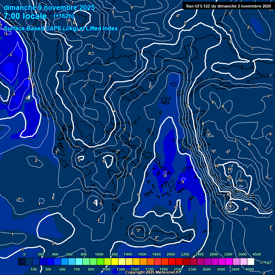Click the "(+162h)" forecast offset label
The width and height of the screenshot is (275, 275).
click(x=64, y=16)
